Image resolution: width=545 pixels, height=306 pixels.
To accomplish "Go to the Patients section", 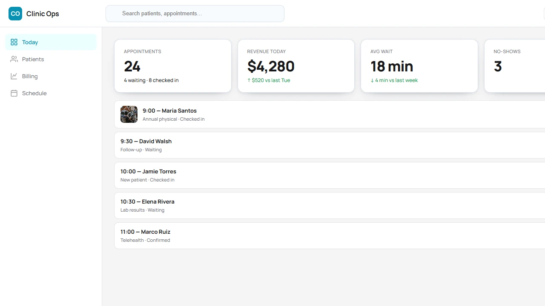I will pos(51,59).
